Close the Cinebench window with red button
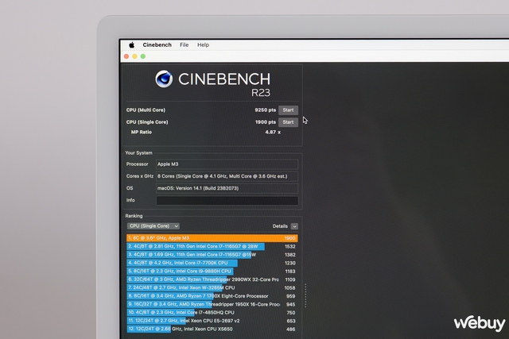The width and height of the screenshot is (509, 339). 127,57
